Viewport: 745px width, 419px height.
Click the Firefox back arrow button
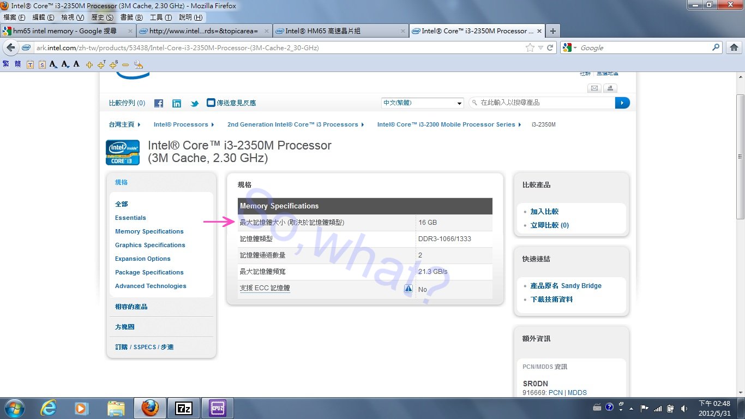pos(11,47)
